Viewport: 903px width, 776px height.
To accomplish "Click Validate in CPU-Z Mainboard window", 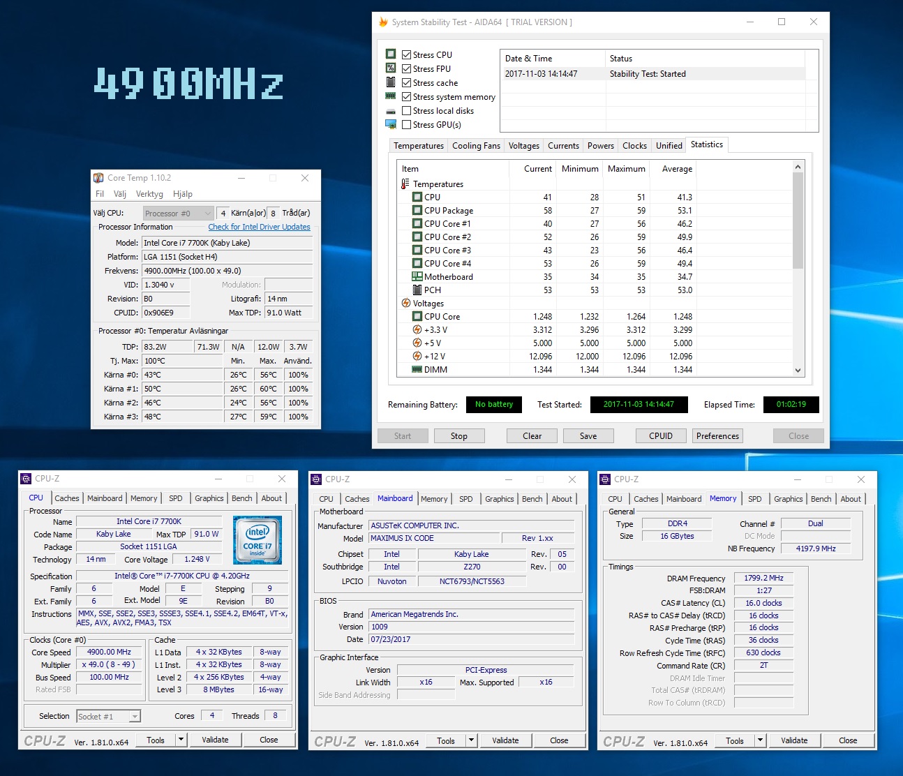I will tap(505, 740).
